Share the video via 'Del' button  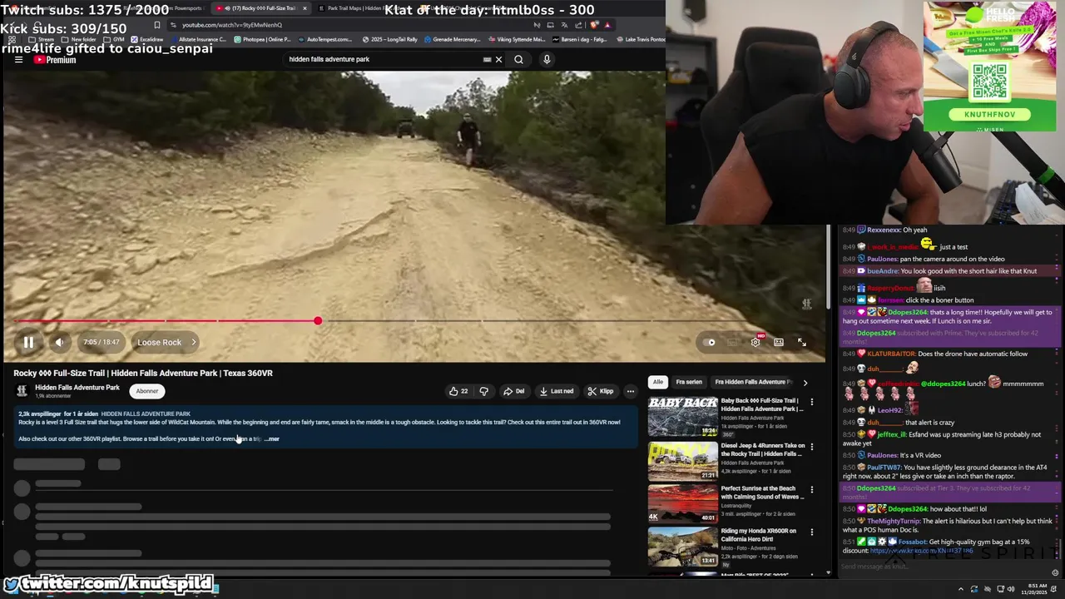513,391
